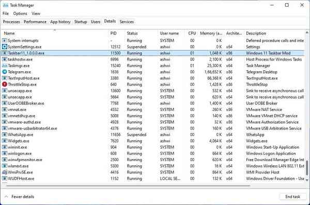Select the Telegram.exe process name
This screenshot has width=310, height=205.
(20, 72)
